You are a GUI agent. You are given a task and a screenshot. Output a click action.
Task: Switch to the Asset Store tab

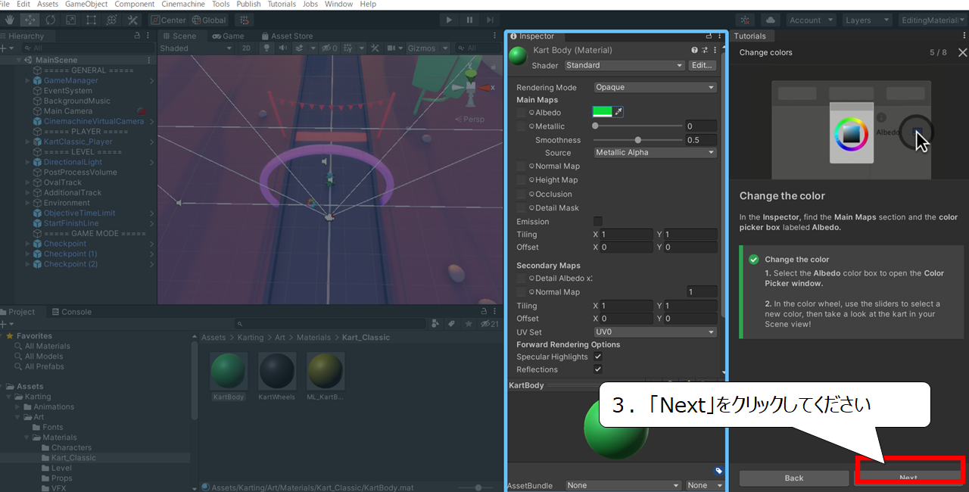[x=287, y=36]
